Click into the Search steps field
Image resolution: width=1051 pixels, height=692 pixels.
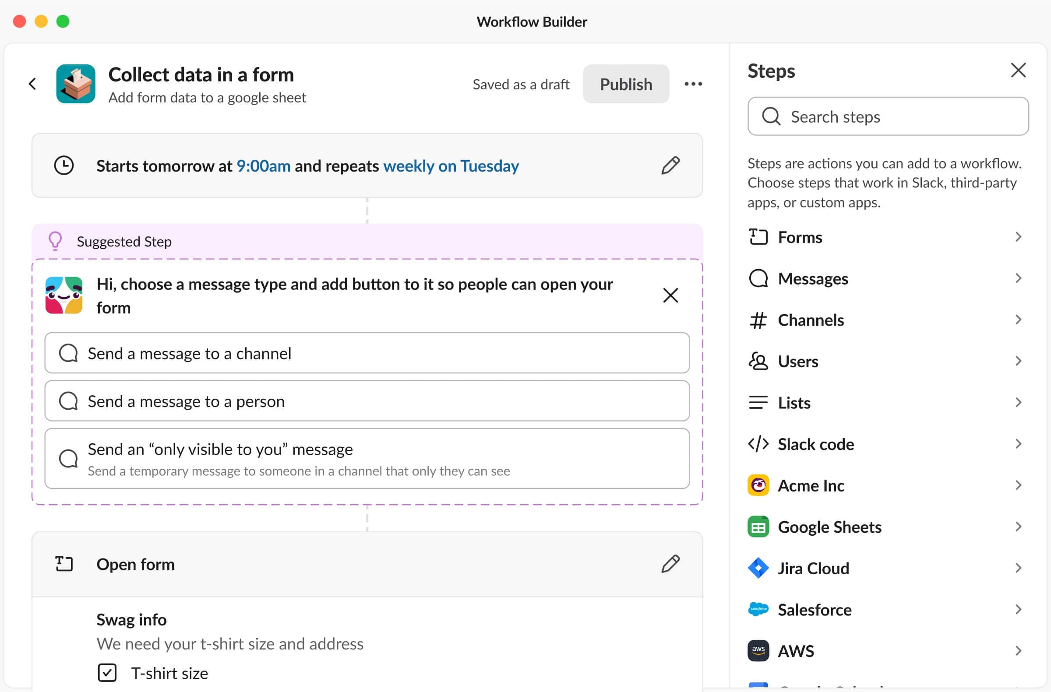(x=888, y=116)
